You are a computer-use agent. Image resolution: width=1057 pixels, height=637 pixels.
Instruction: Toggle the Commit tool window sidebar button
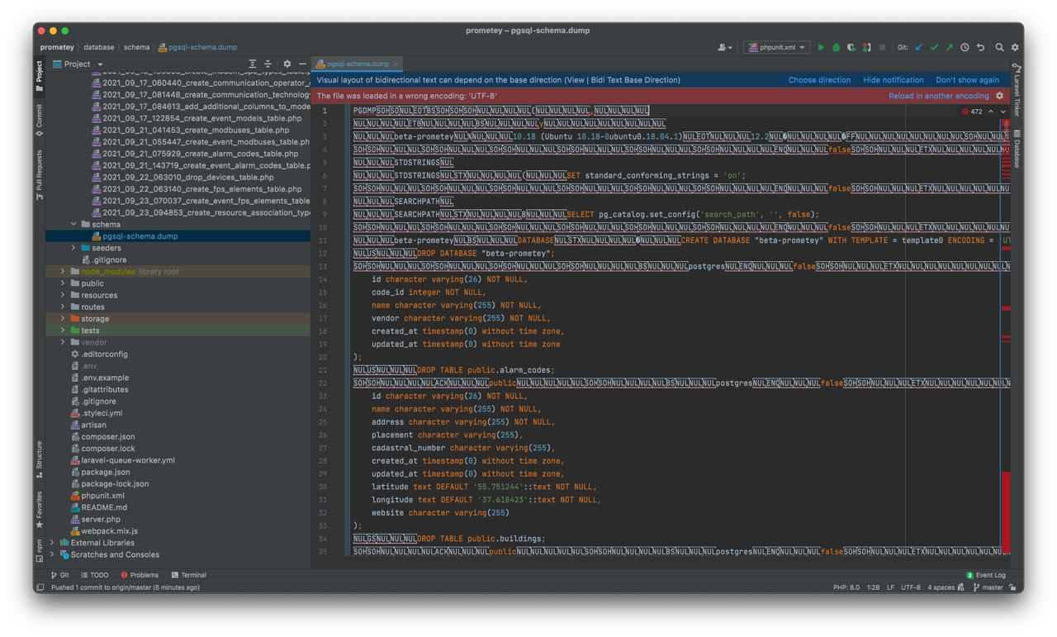(39, 120)
